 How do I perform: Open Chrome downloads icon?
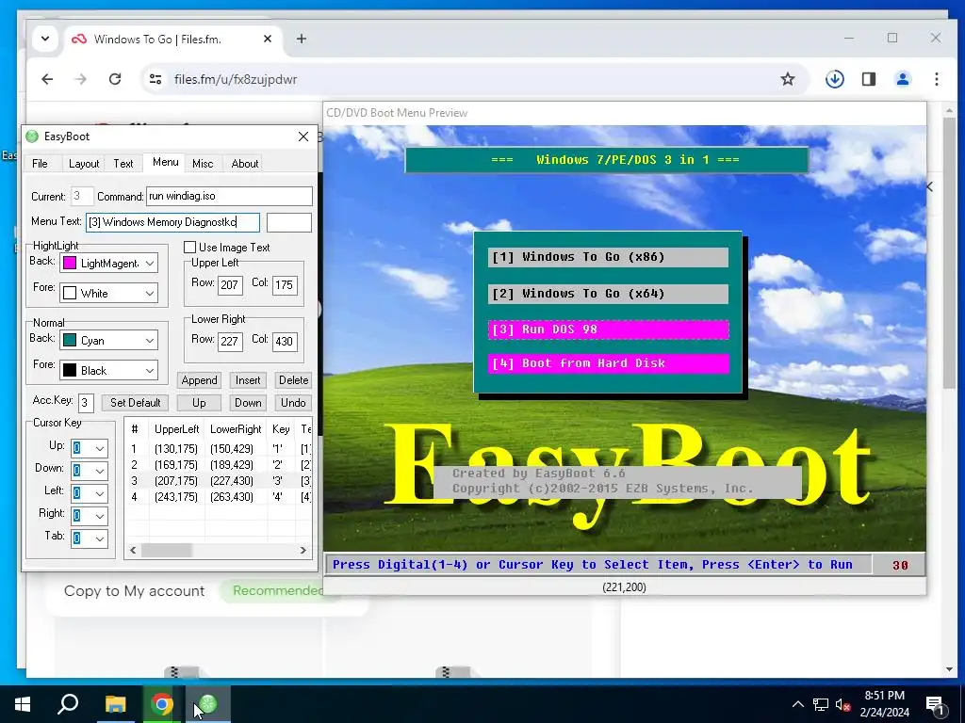point(835,79)
